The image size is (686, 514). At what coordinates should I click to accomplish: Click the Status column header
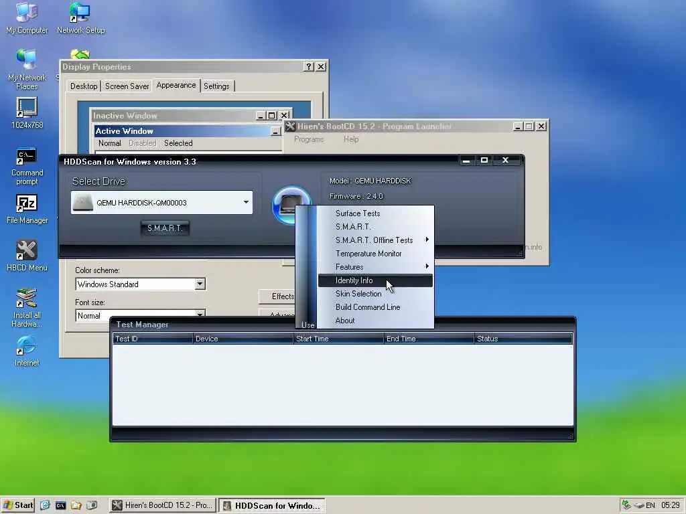[x=523, y=338]
